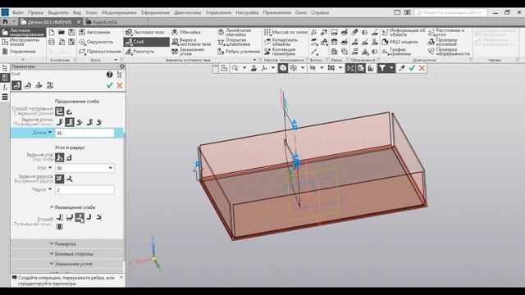525x295 pixels.
Task: Click Копировать объекты tool
Action: (x=281, y=42)
